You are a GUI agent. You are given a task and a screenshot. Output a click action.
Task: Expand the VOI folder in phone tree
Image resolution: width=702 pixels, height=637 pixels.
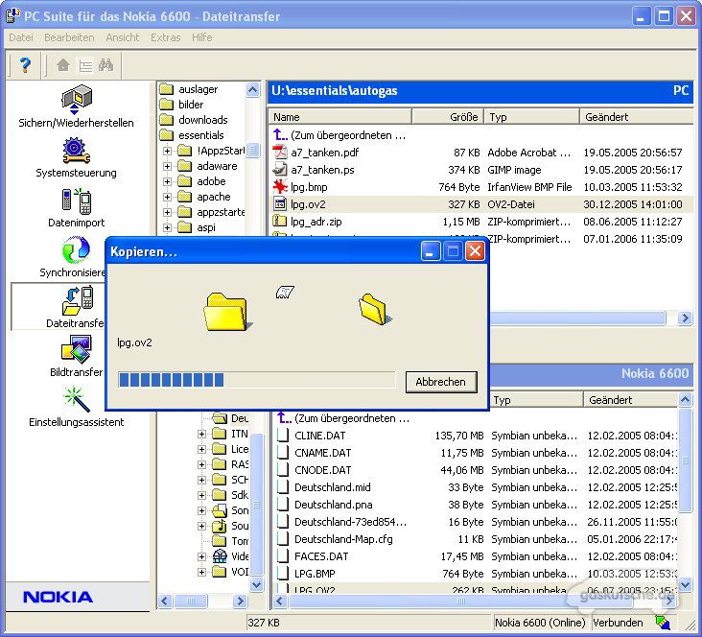tap(201, 572)
